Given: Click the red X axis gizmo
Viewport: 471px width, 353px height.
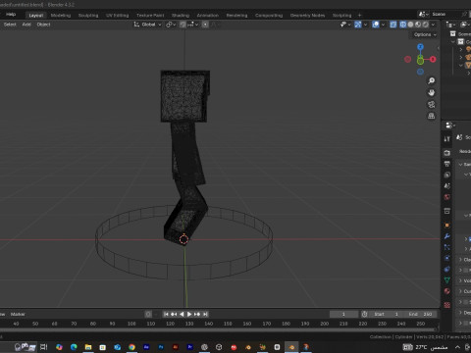Looking at the screenshot, I should (x=433, y=59).
